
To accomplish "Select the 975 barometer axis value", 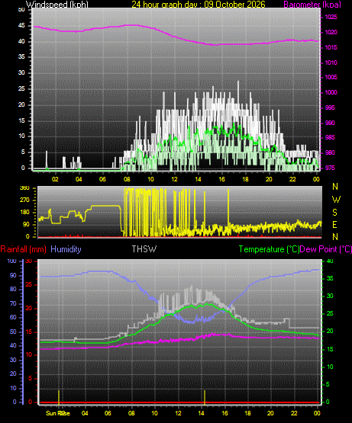I will tap(330, 168).
